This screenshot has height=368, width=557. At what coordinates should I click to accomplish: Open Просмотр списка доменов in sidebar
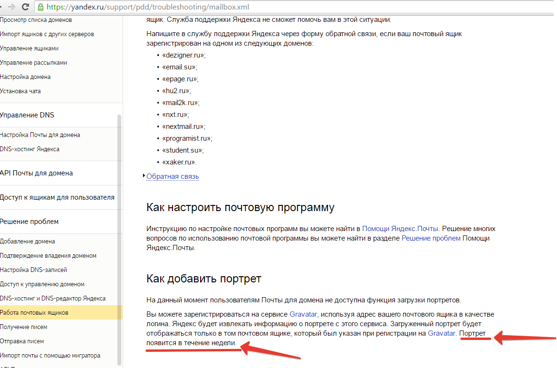coord(36,20)
